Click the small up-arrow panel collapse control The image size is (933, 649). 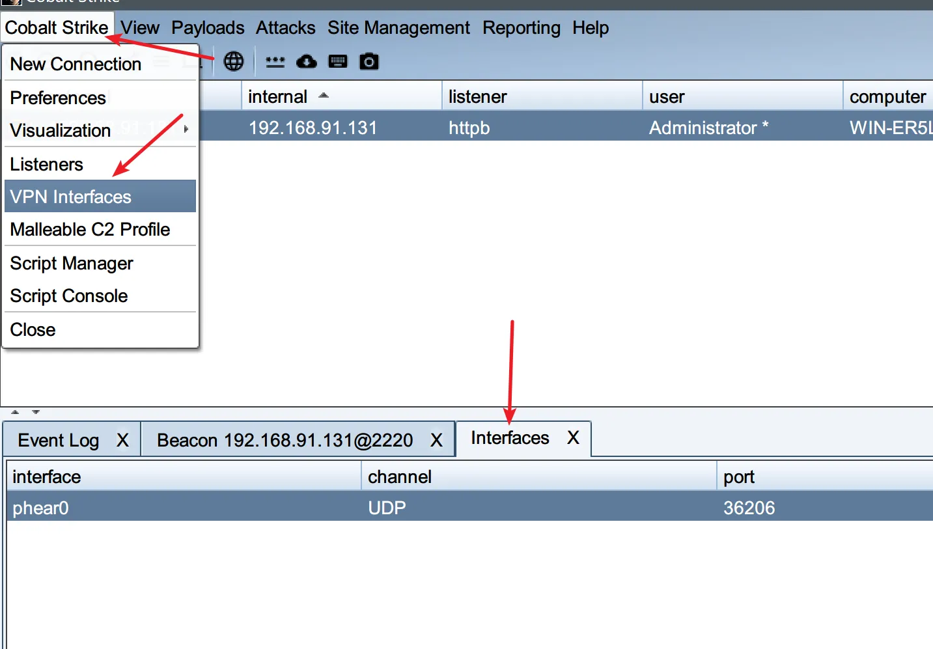(16, 412)
